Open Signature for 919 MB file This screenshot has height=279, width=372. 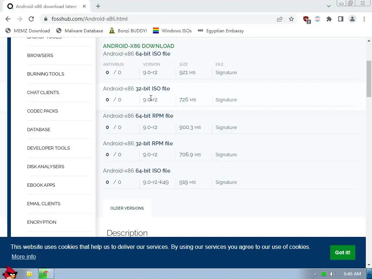point(226,182)
